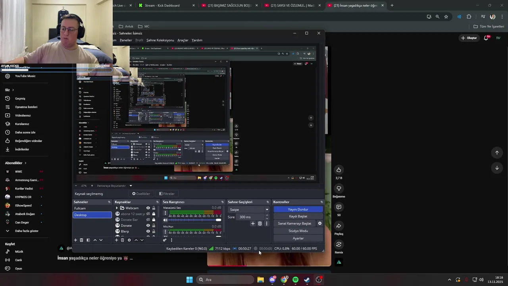508x286 pixels.
Task: Remove source with Kaynaklar trash icon
Action: tap(122, 240)
